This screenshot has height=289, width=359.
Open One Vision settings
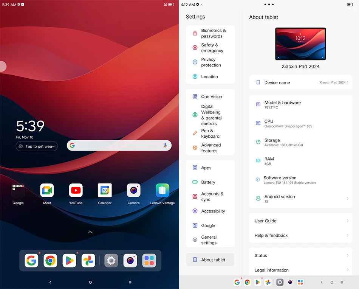tap(211, 96)
